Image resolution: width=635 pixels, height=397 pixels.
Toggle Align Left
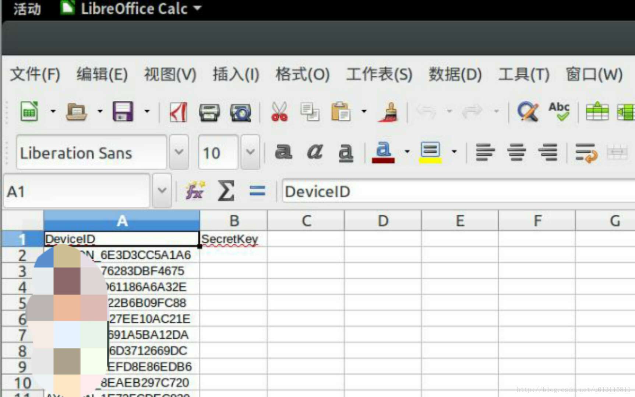[x=485, y=152]
